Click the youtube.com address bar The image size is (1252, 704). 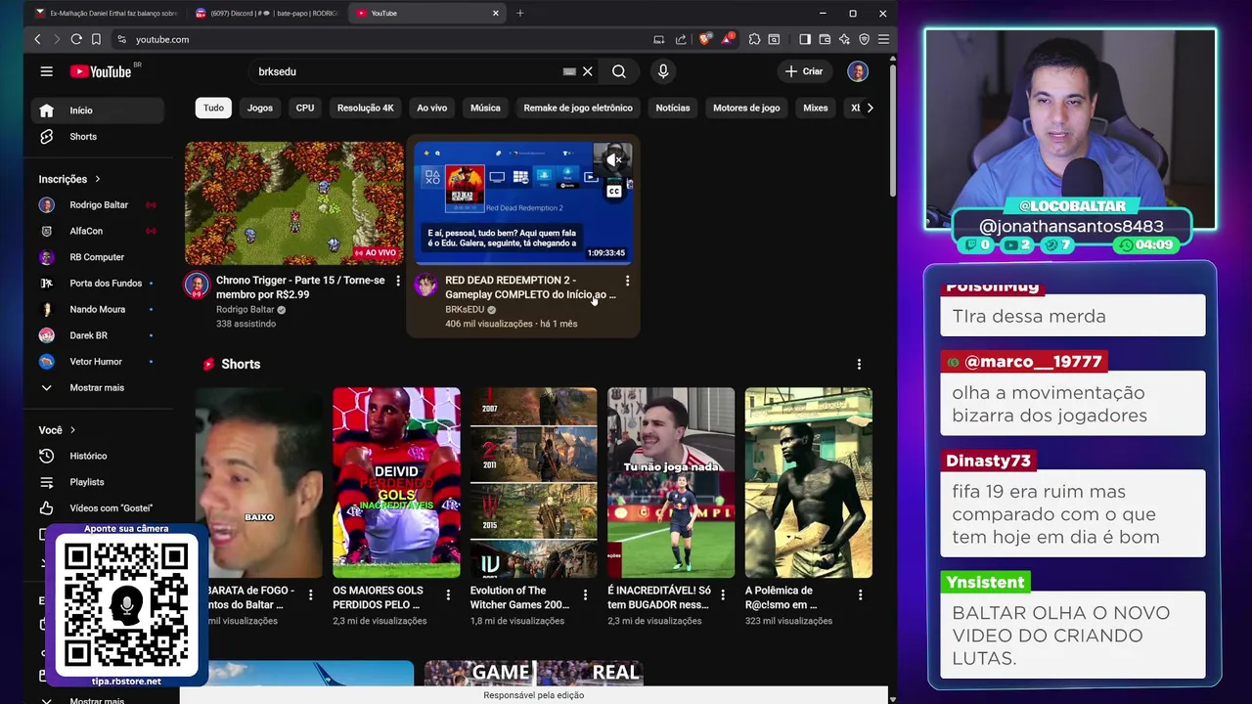381,39
